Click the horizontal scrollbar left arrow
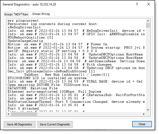 9,114
